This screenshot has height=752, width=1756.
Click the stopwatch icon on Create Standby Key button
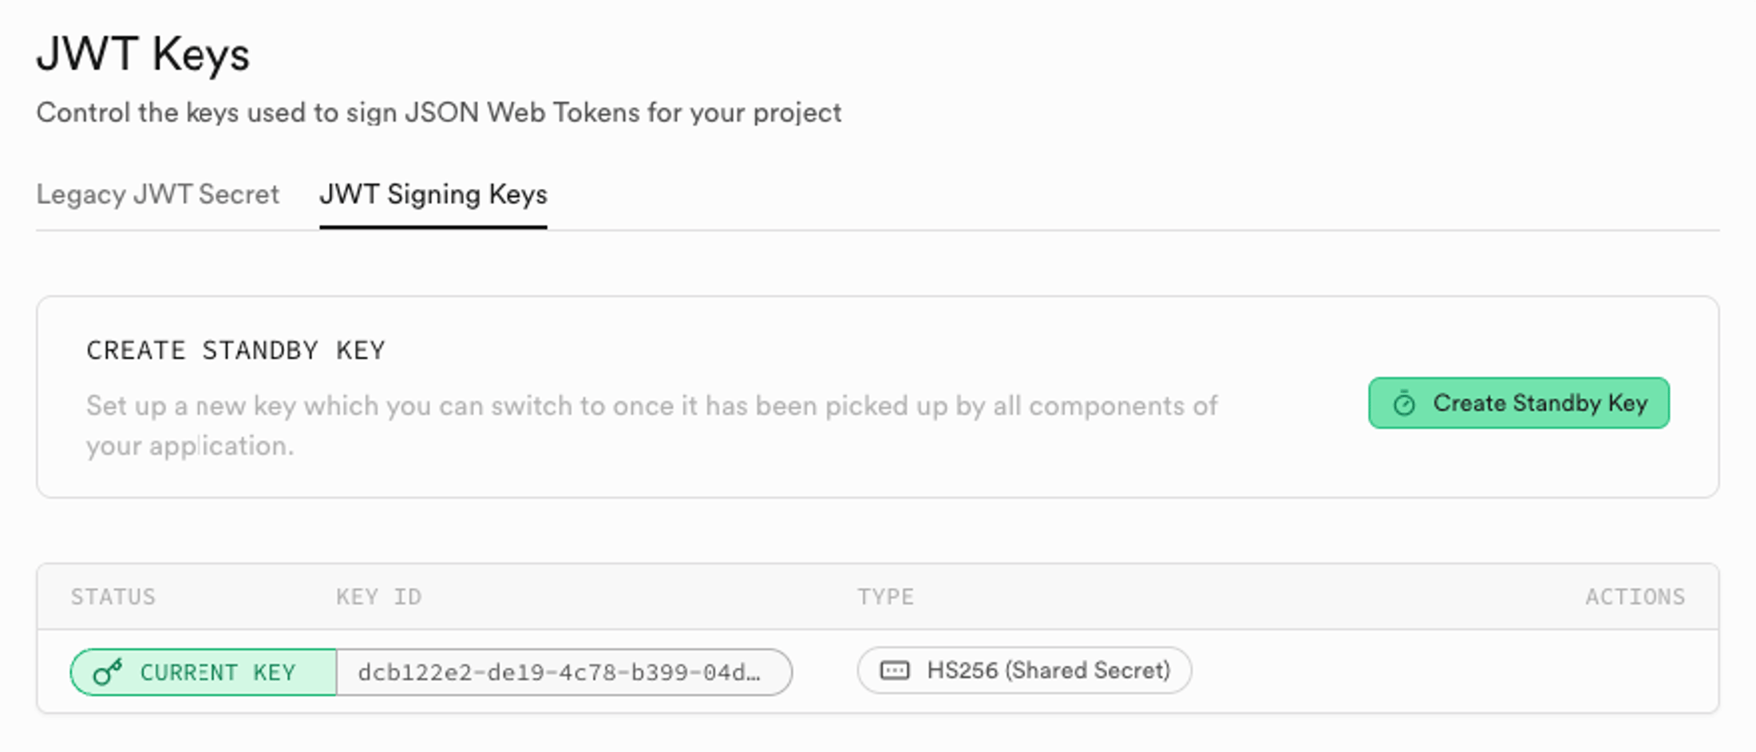[x=1405, y=403]
